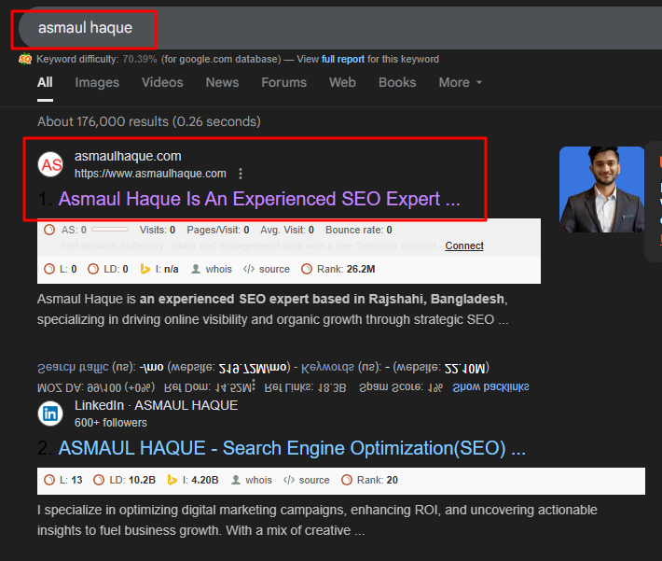
Task: Open the Forums tab
Action: point(284,82)
